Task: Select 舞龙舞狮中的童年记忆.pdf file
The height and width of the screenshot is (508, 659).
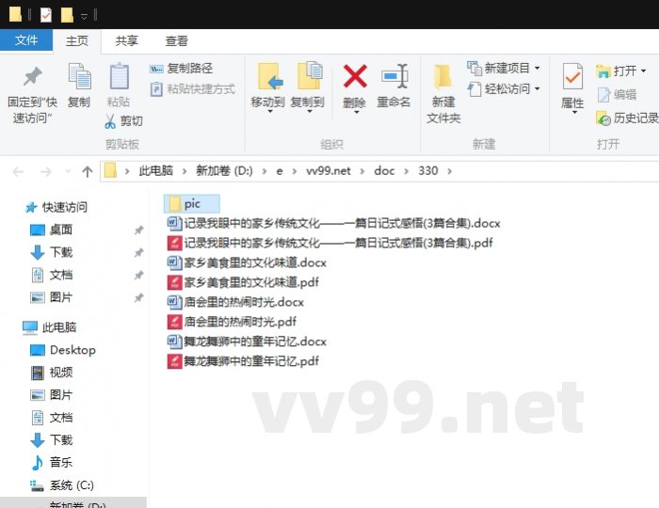Action: coord(243,361)
